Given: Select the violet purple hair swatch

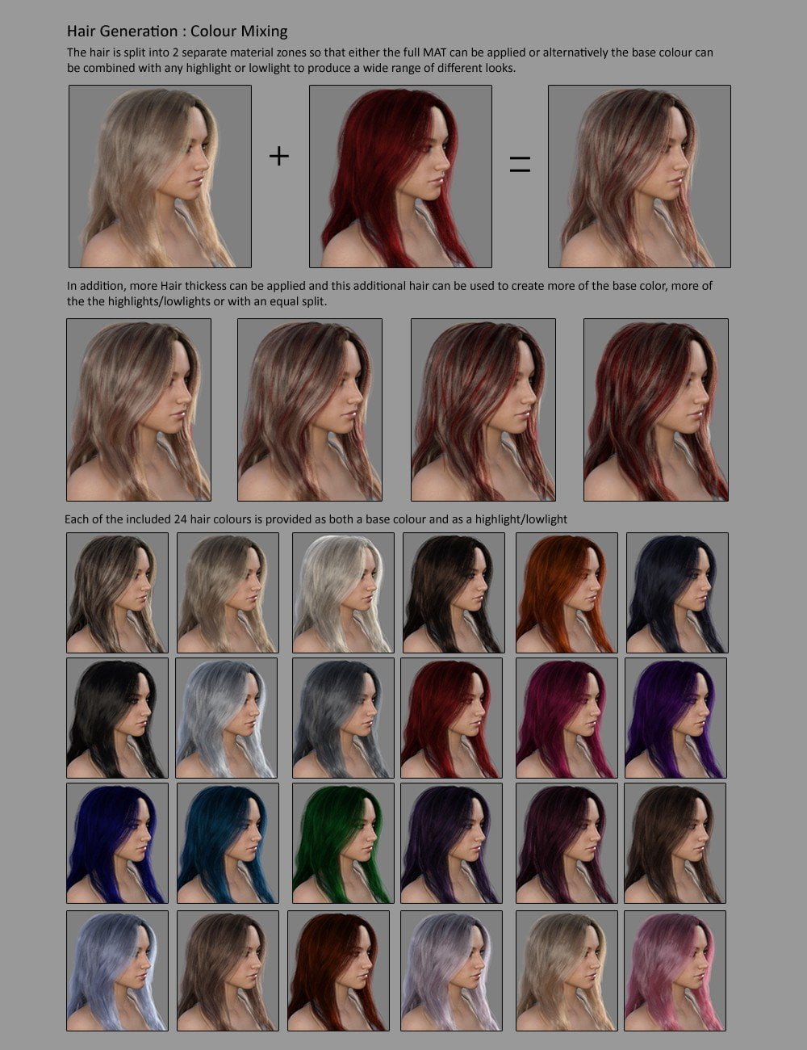Looking at the screenshot, I should click(677, 717).
